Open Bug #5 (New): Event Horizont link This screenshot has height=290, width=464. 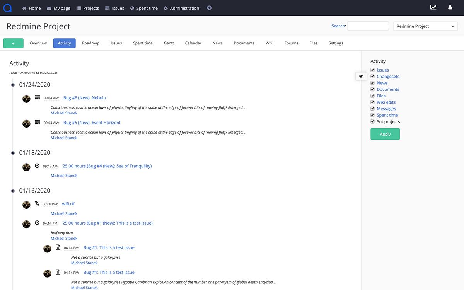tap(92, 123)
